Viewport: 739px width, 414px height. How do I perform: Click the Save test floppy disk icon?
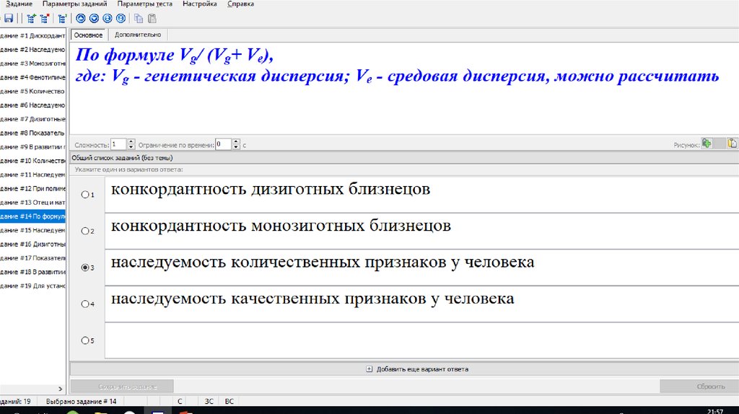(x=9, y=19)
